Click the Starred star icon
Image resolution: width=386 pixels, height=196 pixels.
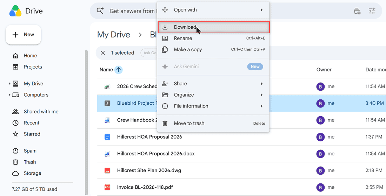coord(15,134)
